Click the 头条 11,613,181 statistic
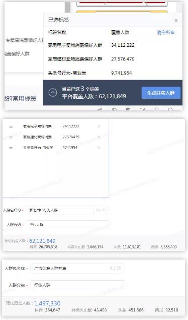The image size is (188, 320). point(127,247)
